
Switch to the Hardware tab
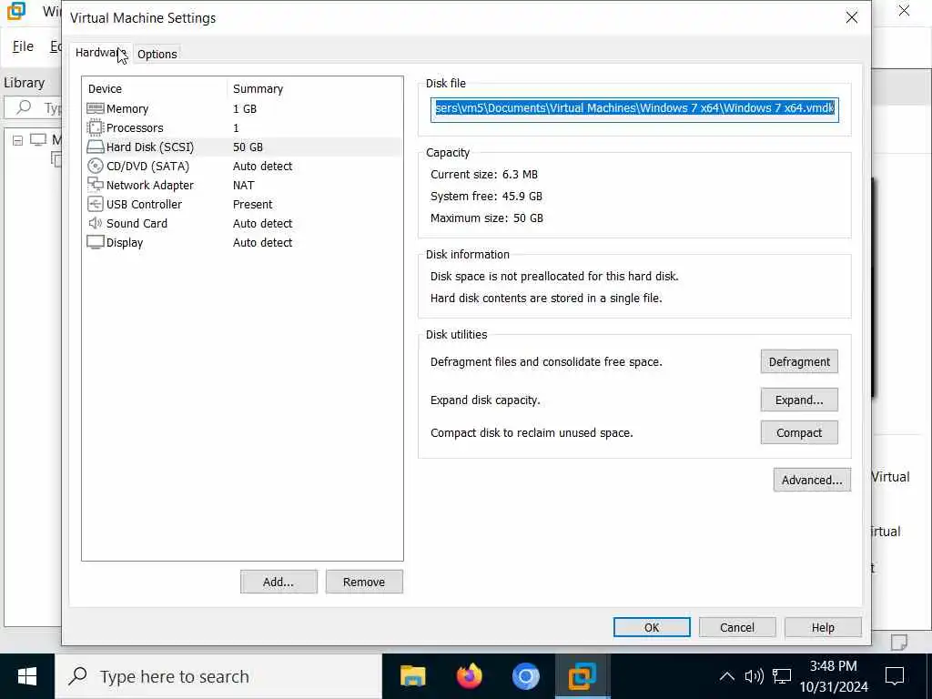click(x=100, y=53)
